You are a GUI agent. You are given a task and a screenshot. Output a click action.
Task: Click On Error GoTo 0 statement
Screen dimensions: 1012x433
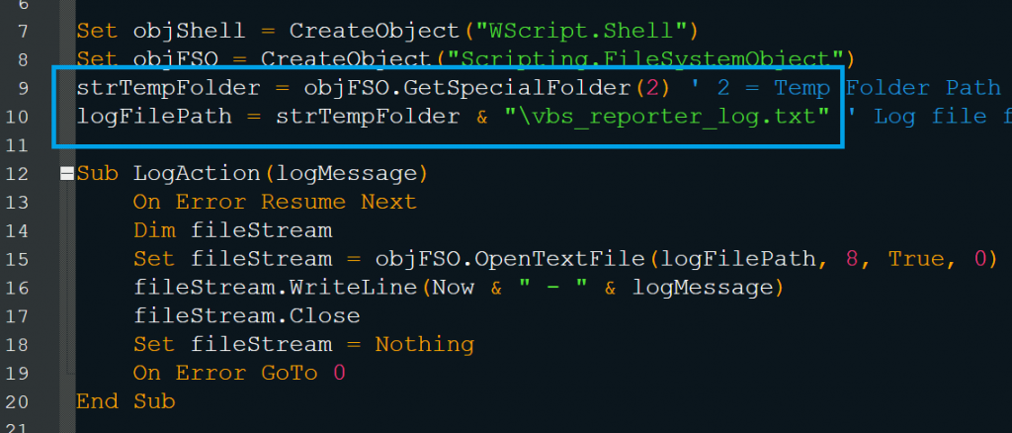tap(239, 373)
